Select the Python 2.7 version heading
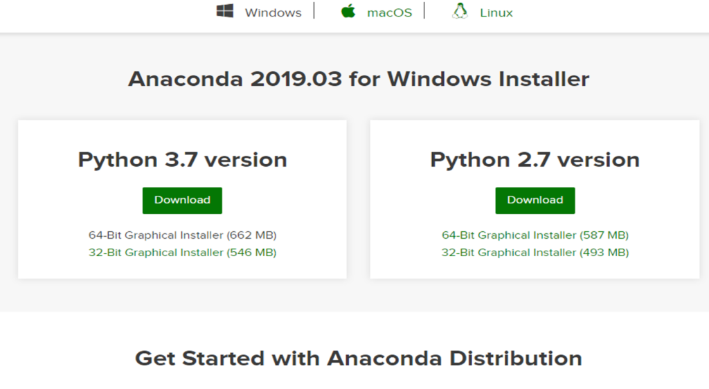 click(535, 159)
